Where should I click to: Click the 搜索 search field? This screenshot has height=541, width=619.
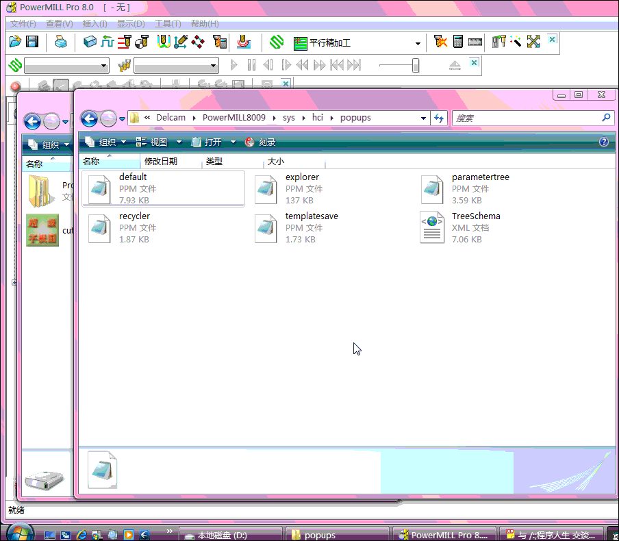tap(533, 118)
